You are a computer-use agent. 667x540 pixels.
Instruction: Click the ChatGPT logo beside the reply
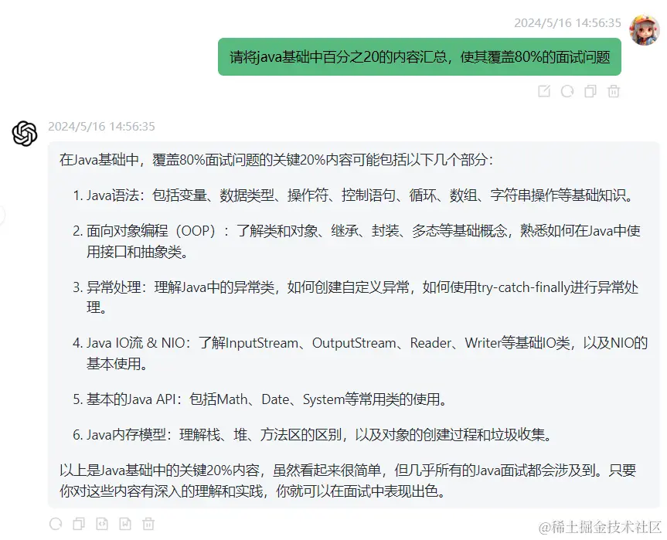point(25,134)
